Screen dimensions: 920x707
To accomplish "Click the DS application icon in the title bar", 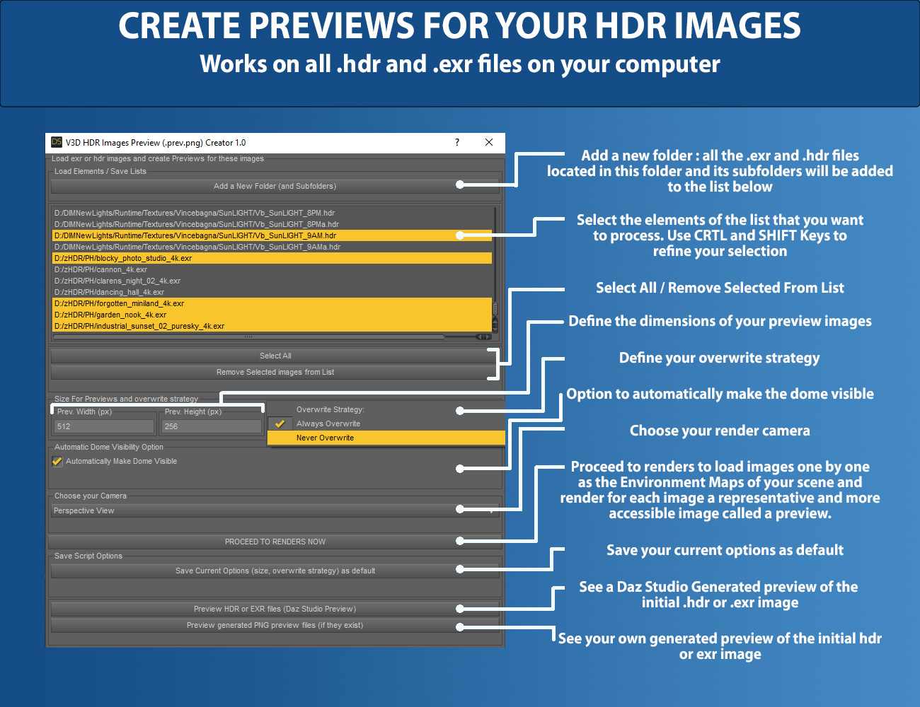I will 55,142.
